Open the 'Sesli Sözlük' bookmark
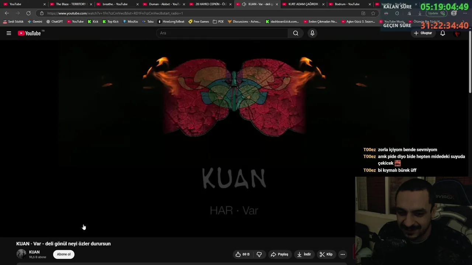The width and height of the screenshot is (472, 265). coord(13,22)
